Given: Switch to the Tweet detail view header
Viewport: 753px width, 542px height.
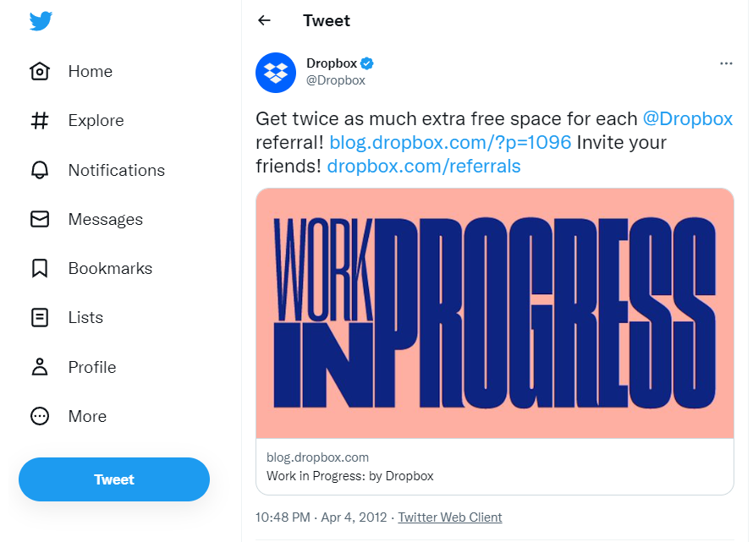Looking at the screenshot, I should pos(326,20).
